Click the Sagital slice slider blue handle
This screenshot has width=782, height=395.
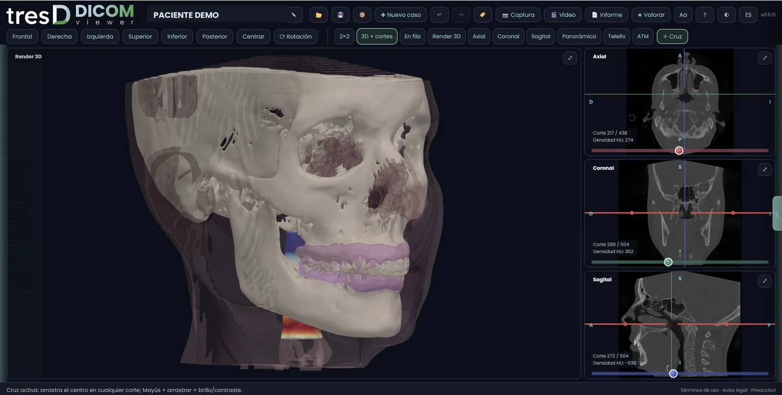pyautogui.click(x=673, y=374)
